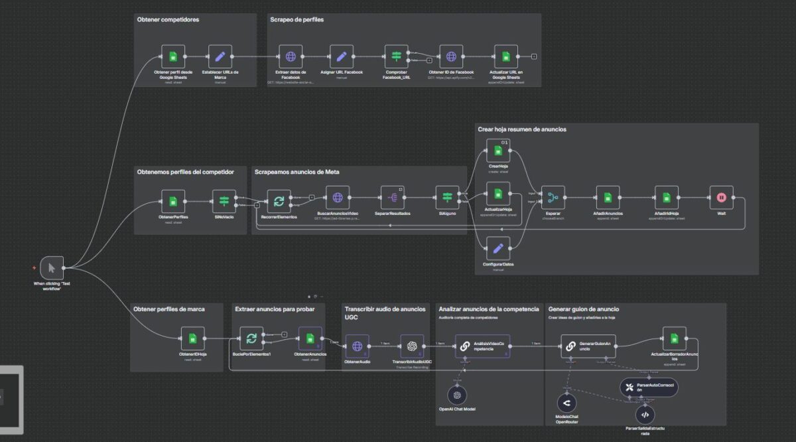Open the 'SepararResultados' split node

(391, 197)
